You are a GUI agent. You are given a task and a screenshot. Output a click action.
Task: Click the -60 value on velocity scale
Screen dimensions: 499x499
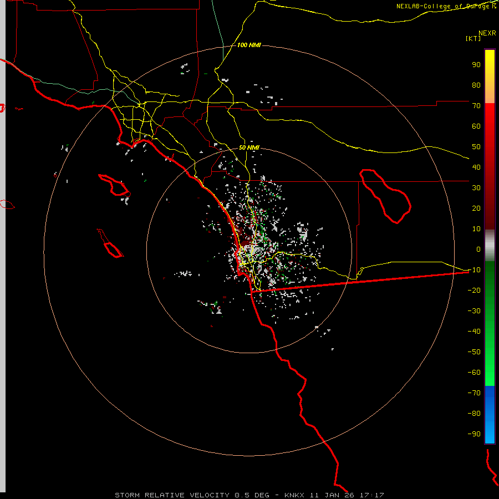click(474, 373)
